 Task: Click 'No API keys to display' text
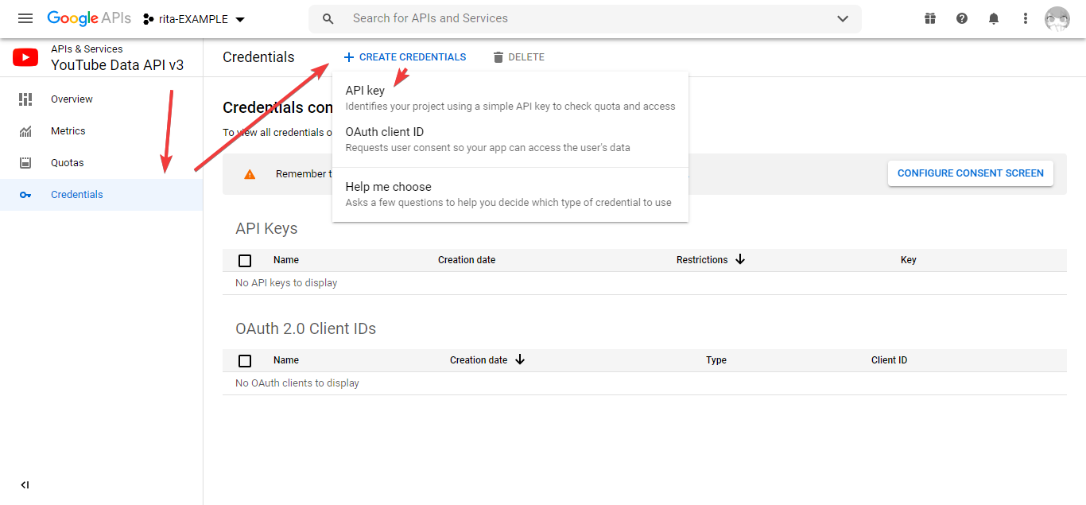(286, 283)
